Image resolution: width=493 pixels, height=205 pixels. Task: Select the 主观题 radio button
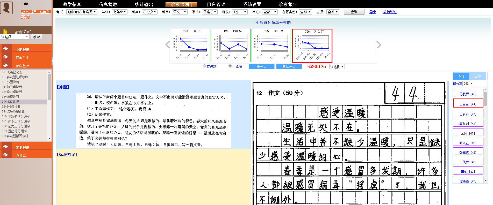coord(230,66)
